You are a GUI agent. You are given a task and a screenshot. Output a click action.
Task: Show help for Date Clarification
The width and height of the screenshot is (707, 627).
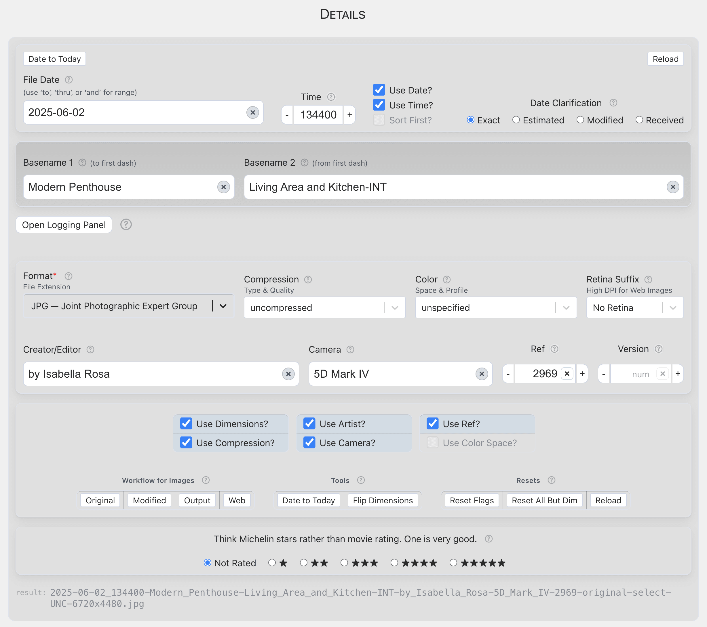(x=613, y=103)
